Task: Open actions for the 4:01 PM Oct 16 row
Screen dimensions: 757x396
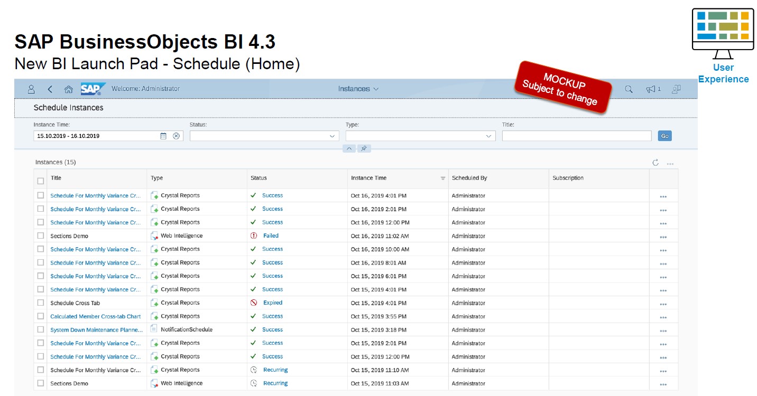Action: point(663,196)
